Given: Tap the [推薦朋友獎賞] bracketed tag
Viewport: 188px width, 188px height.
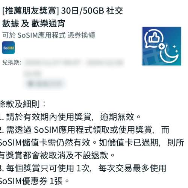Looking at the screenshot, I should coord(30,11).
